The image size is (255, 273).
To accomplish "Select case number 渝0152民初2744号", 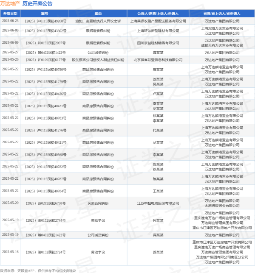I will (45, 220).
